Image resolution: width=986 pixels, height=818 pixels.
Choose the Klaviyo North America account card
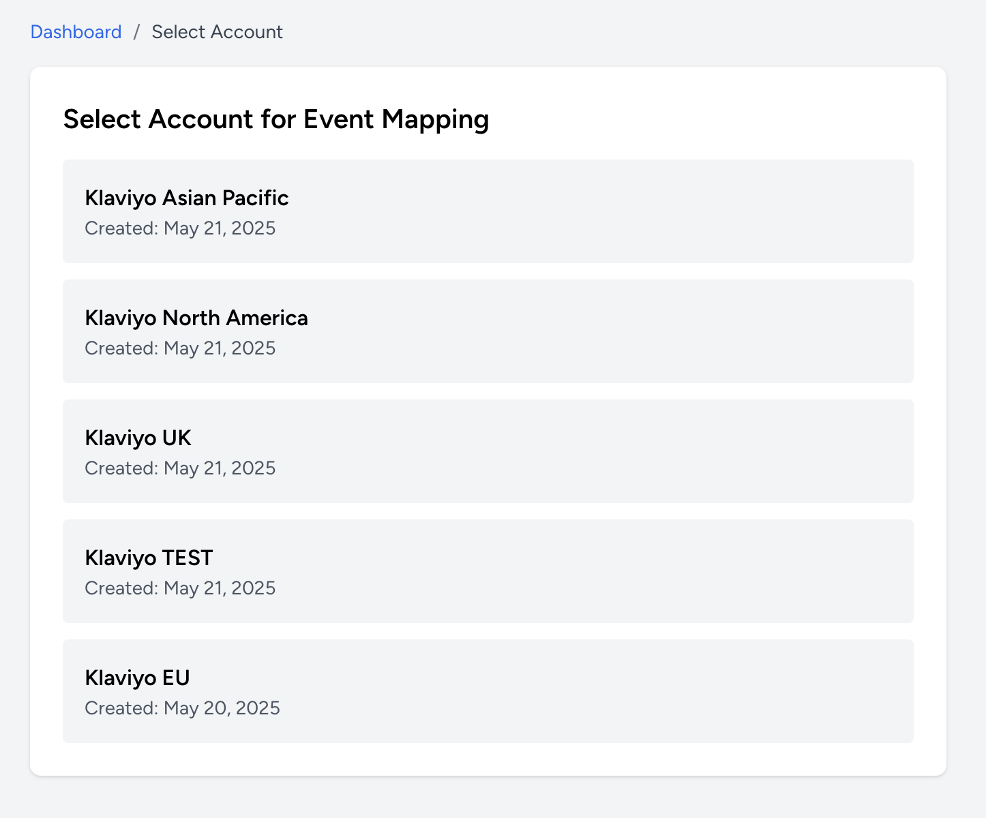488,331
